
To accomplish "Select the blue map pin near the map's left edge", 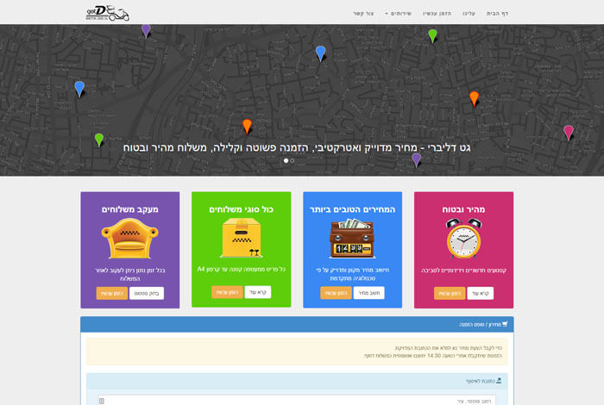I will point(79,90).
